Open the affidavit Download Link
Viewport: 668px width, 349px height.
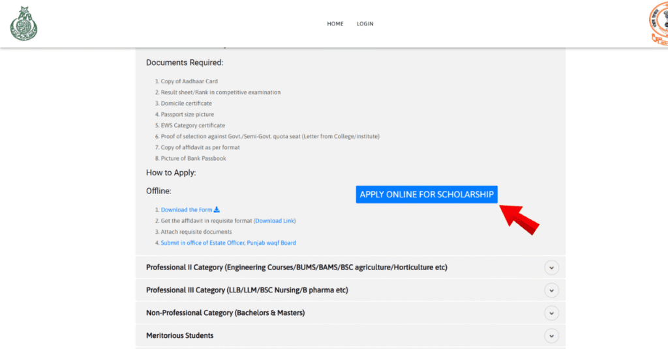click(275, 221)
